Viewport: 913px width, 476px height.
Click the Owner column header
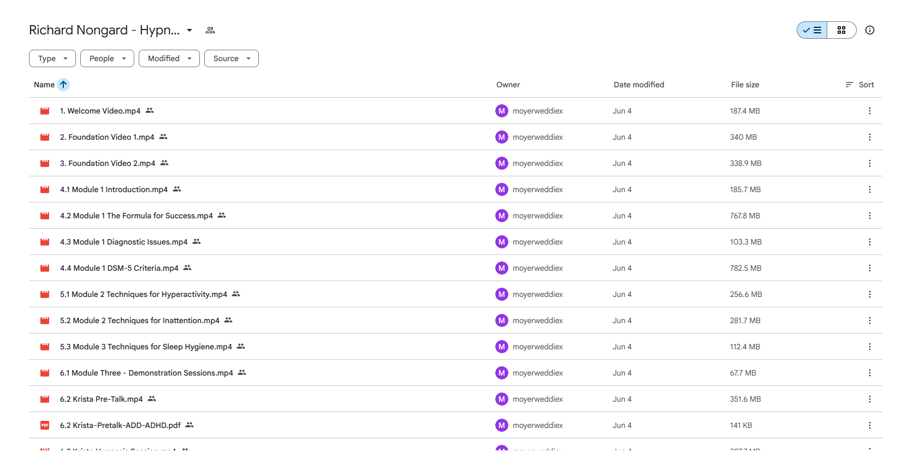click(x=508, y=85)
